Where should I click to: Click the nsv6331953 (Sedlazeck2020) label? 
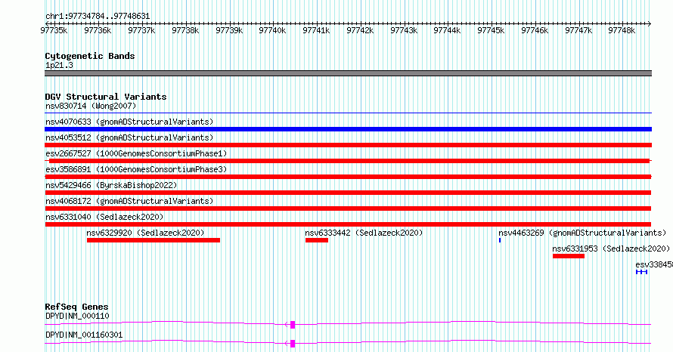pyautogui.click(x=611, y=249)
